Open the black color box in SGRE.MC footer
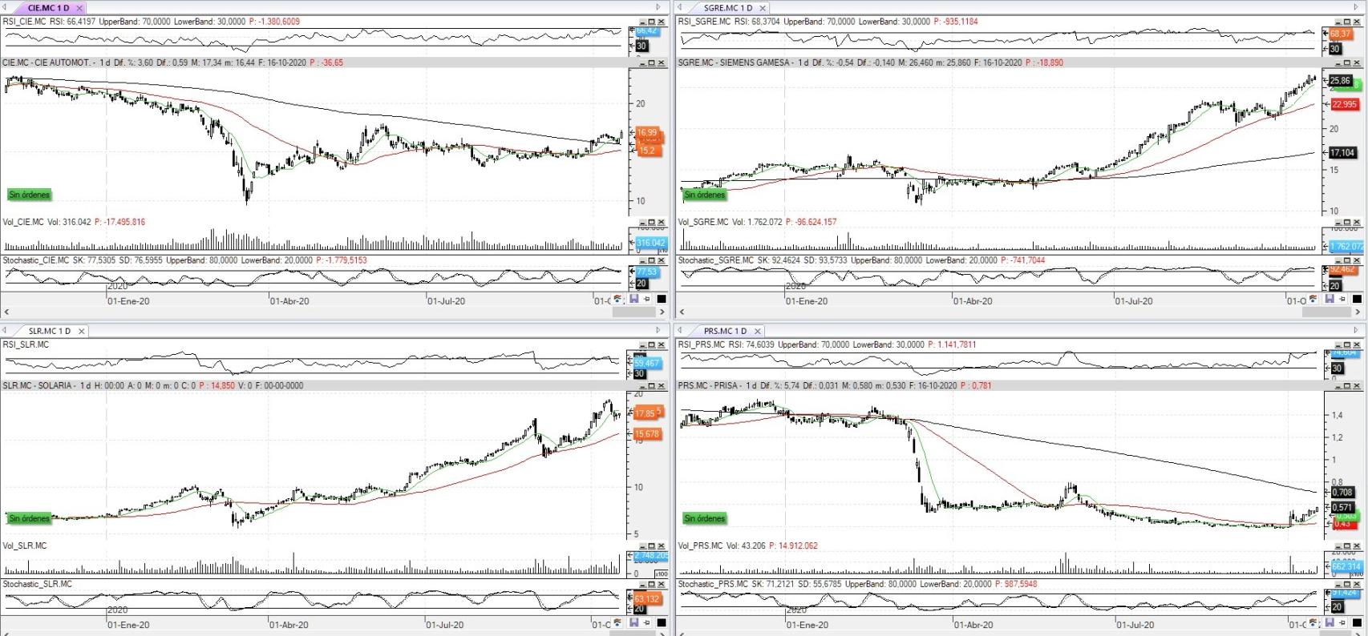The width and height of the screenshot is (1368, 636). point(1358,299)
